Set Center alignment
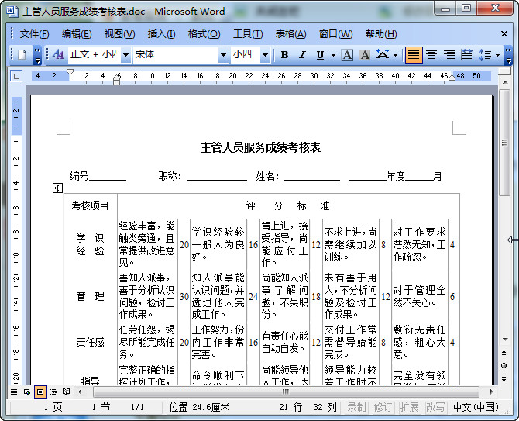 (431, 55)
